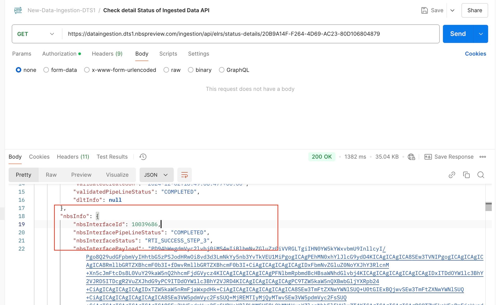Choose GraphQL body type
This screenshot has width=499, height=305.
point(222,70)
